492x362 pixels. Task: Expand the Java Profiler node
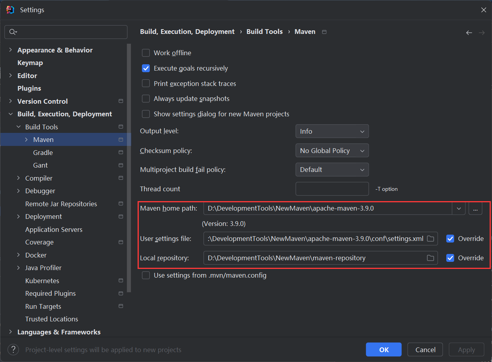(19, 268)
